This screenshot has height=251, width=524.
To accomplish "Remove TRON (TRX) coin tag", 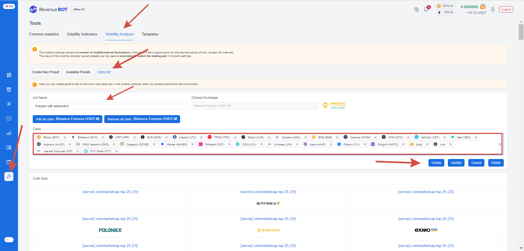I will pyautogui.click(x=235, y=137).
